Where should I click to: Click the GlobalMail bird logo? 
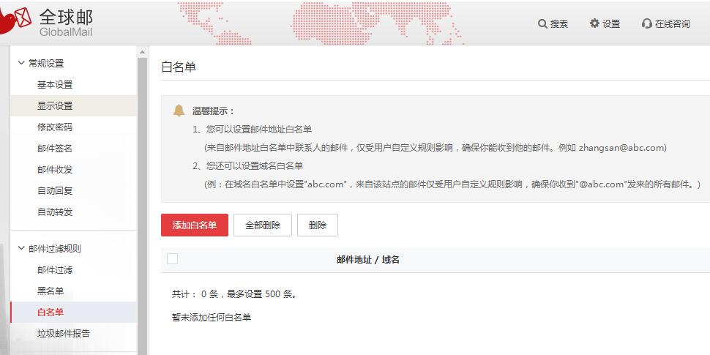pyautogui.click(x=16, y=20)
